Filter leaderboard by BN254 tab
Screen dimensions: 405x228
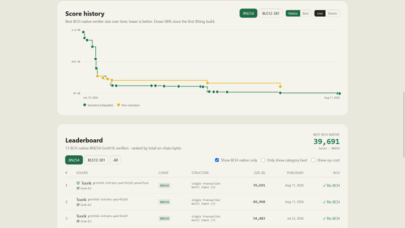click(x=74, y=160)
